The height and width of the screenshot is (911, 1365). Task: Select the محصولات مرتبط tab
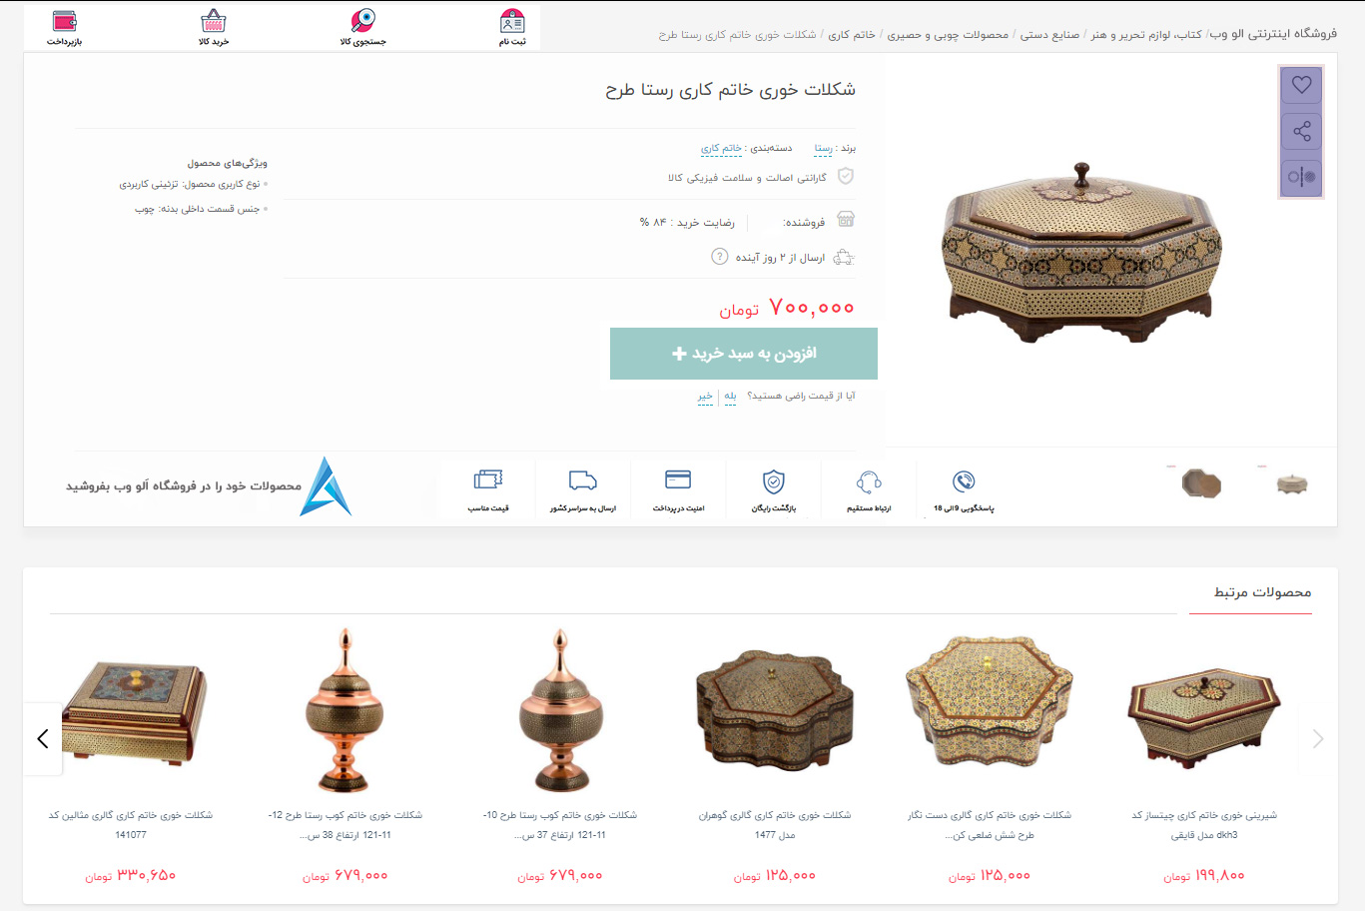coord(1262,592)
